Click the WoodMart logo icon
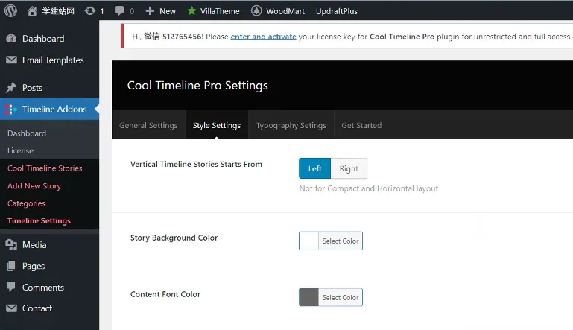573x330 pixels. [256, 11]
